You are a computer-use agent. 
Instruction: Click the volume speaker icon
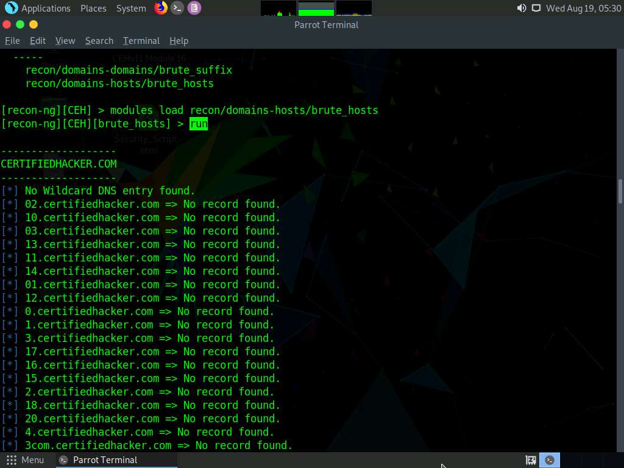click(522, 8)
